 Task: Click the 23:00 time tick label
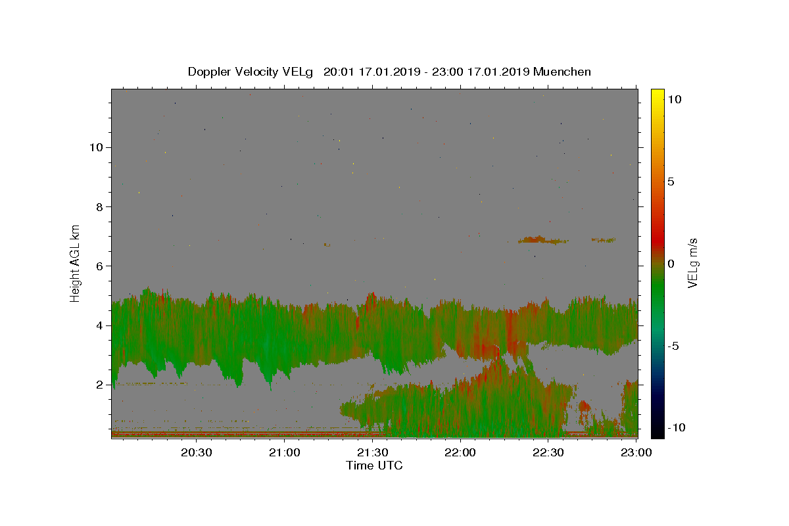click(635, 452)
